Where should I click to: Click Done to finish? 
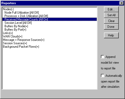[x=111, y=27]
